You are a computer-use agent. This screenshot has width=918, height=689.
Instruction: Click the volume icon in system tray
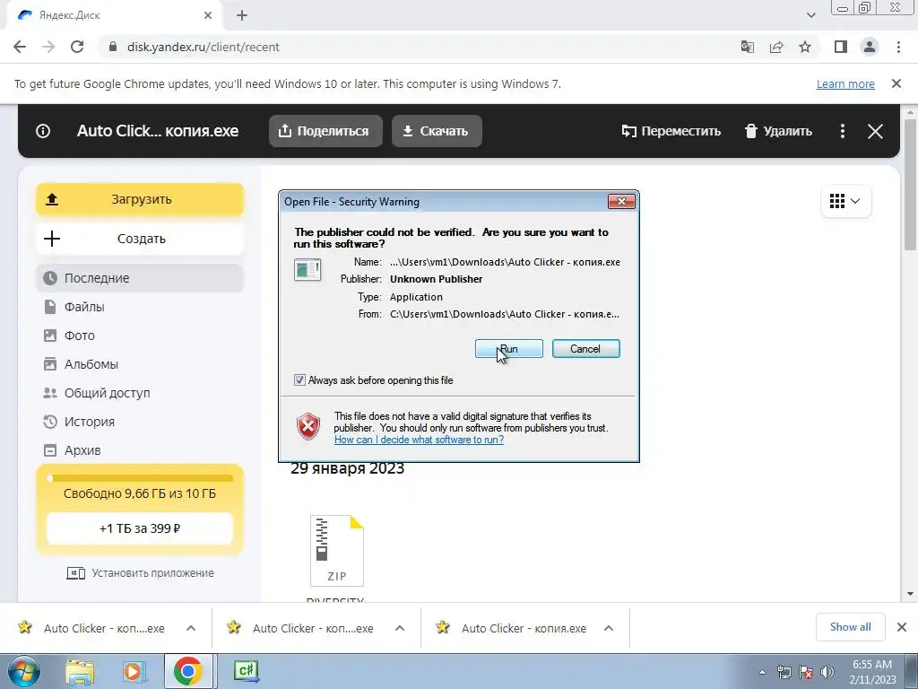[827, 672]
